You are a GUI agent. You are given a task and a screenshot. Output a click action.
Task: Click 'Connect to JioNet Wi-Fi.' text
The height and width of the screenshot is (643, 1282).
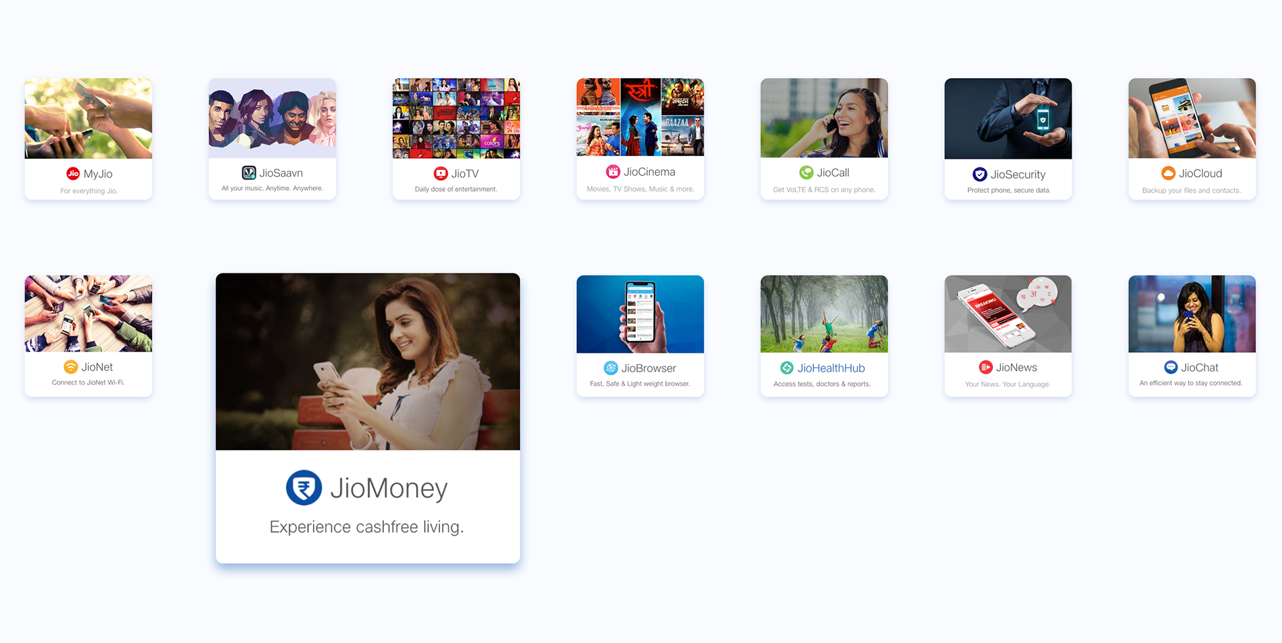tap(88, 382)
